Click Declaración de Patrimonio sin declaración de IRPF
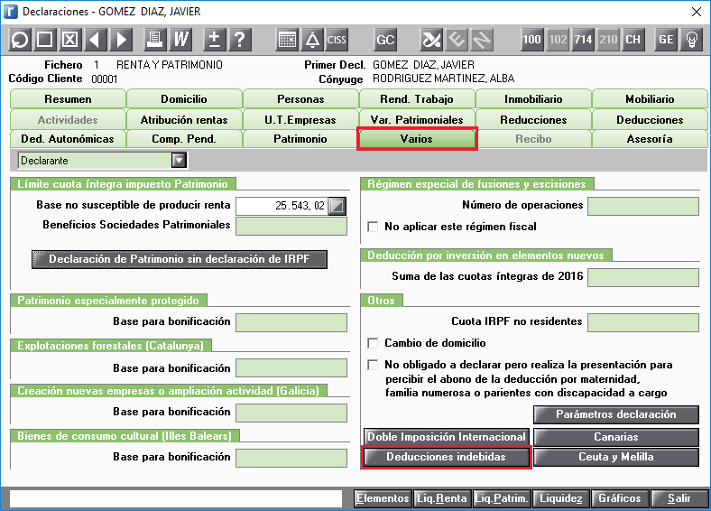This screenshot has height=511, width=711. coord(180,259)
